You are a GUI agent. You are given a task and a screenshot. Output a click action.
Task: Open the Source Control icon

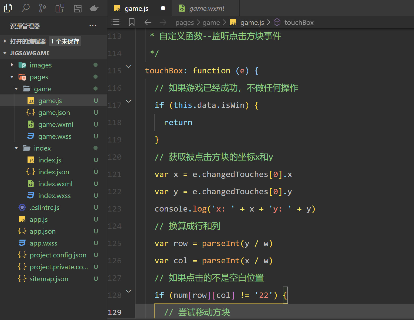pos(42,8)
